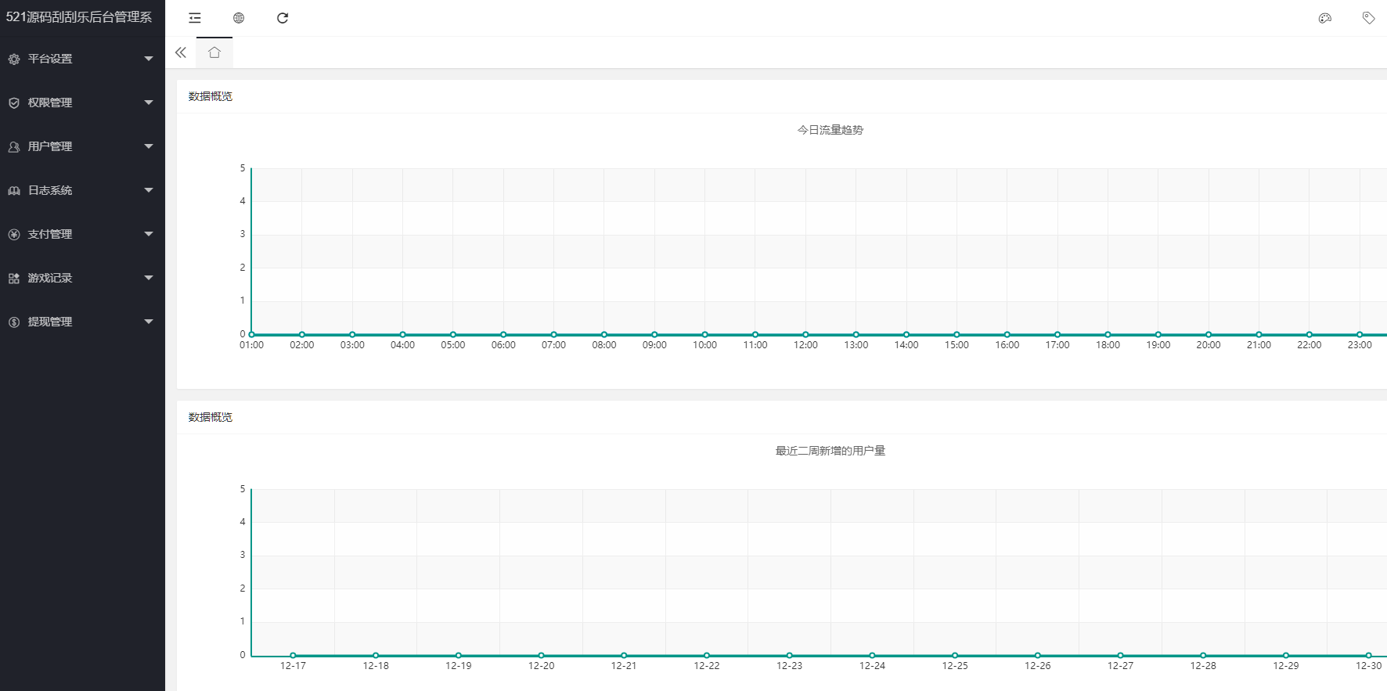
Task: Click the 12-27 data point on user chart
Action: click(1120, 656)
